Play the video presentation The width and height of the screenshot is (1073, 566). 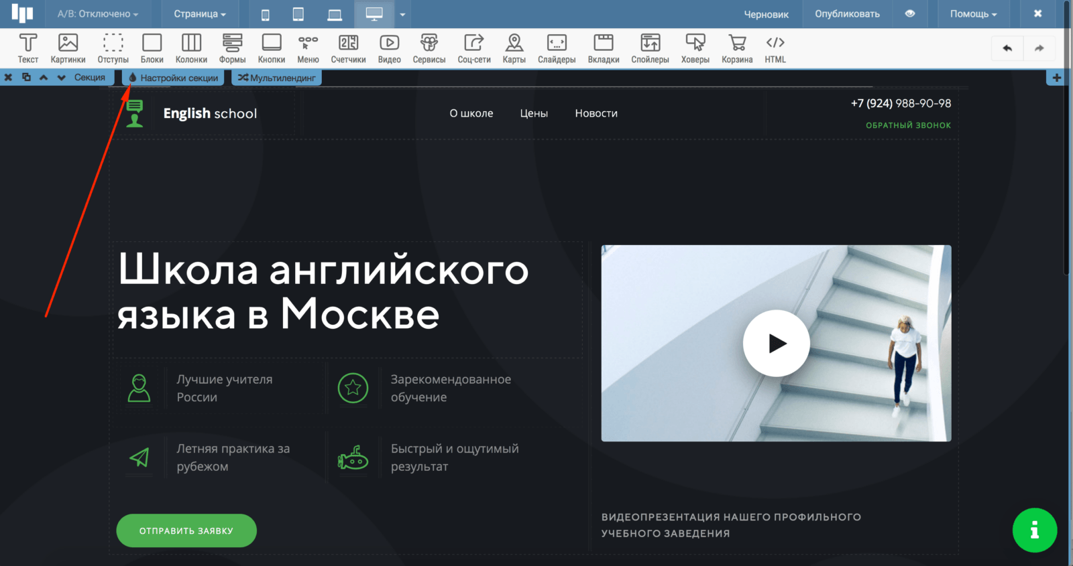[x=777, y=343]
